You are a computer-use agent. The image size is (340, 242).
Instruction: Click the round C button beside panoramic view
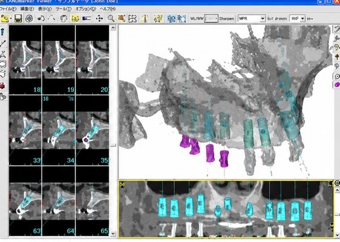(337, 183)
